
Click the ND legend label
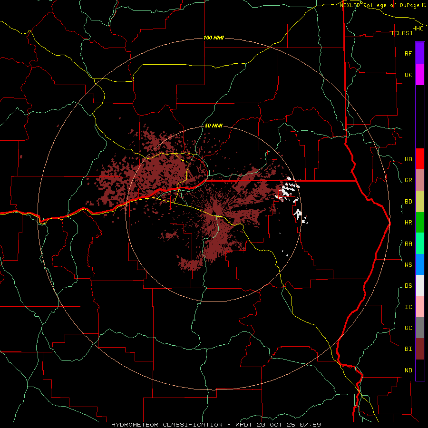point(408,370)
